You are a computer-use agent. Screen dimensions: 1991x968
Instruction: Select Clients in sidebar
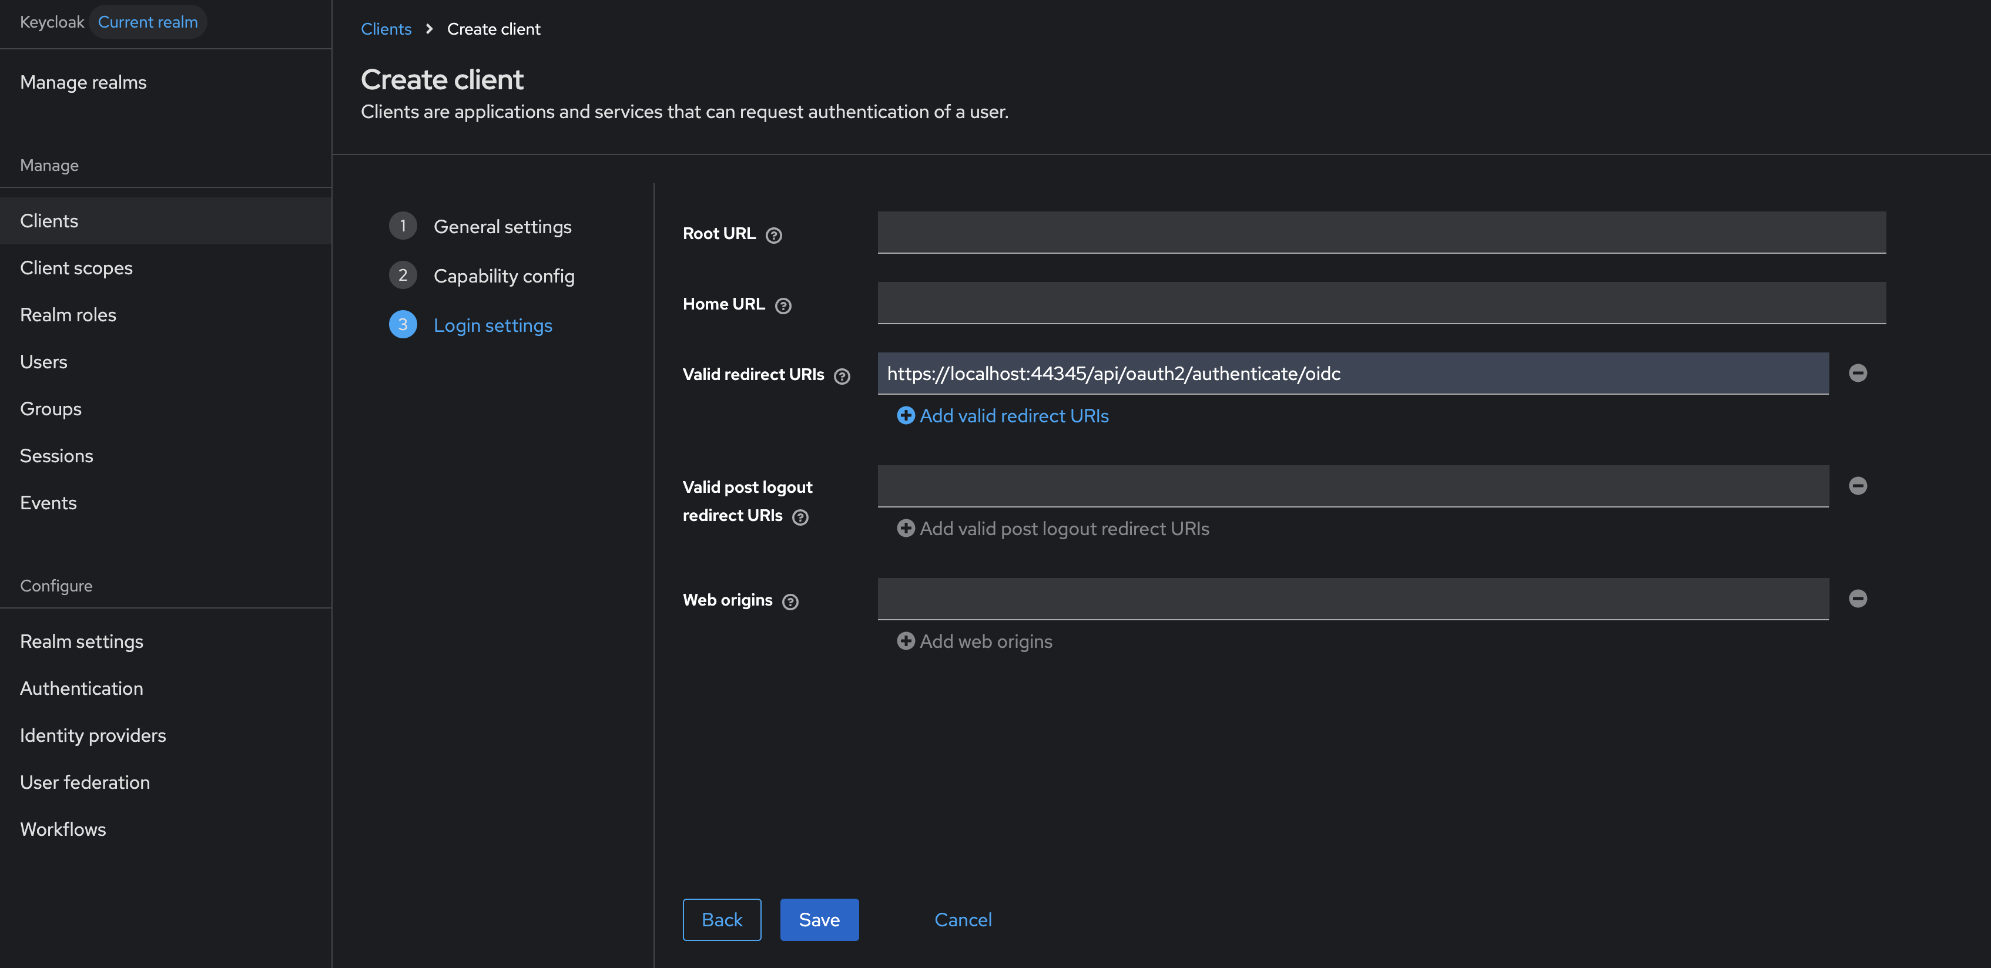tap(165, 221)
